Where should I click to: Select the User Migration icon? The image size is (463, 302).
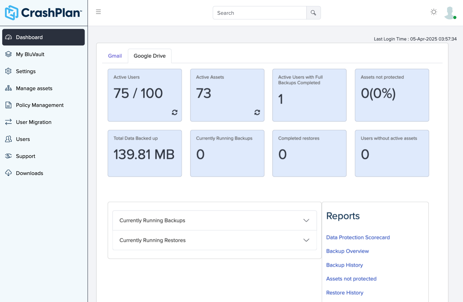click(x=8, y=122)
